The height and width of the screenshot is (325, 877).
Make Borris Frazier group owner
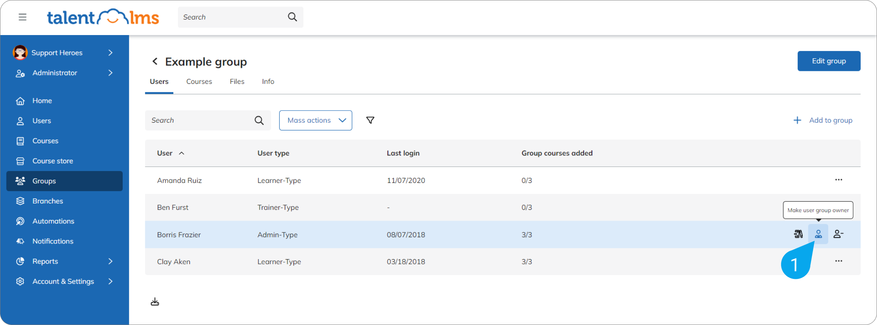point(818,234)
